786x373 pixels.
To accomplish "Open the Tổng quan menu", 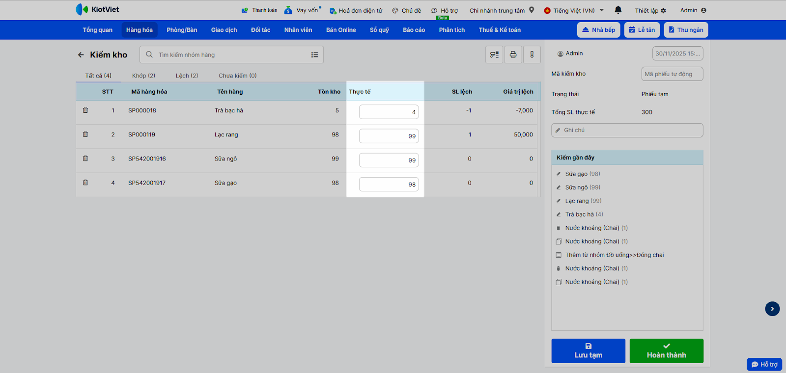I will [x=97, y=30].
